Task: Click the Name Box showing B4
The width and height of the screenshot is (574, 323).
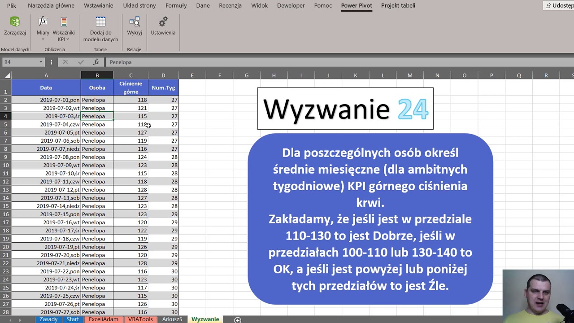Action: [x=20, y=62]
